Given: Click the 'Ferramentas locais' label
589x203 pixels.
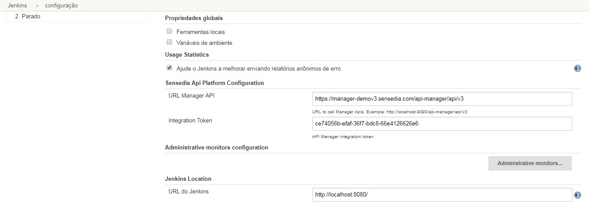Looking at the screenshot, I should tap(200, 32).
